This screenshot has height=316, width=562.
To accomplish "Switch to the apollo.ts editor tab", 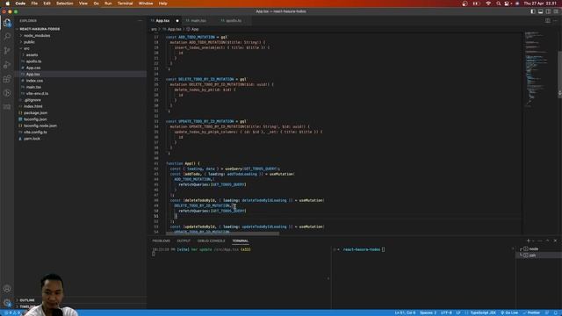I will click(x=233, y=21).
